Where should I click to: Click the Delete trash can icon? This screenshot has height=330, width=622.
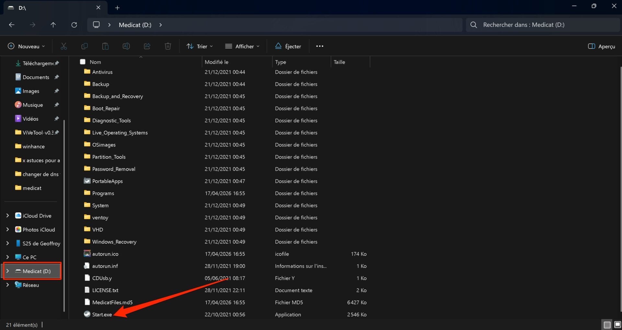168,46
